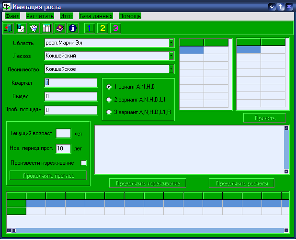Click the yellow number 2 toolbar button

[x=102, y=28]
